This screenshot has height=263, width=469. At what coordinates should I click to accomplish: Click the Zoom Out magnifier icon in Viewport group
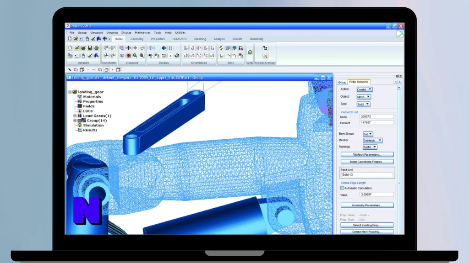[135, 55]
